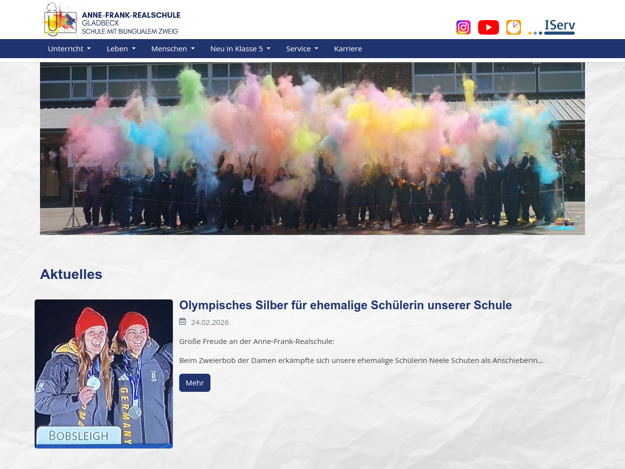Open the YouTube channel icon
Image resolution: width=625 pixels, height=469 pixels.
coord(488,27)
